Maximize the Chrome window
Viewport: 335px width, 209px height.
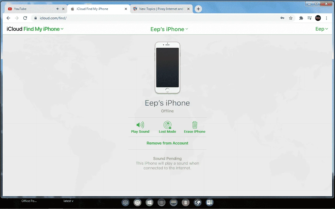[316, 4]
